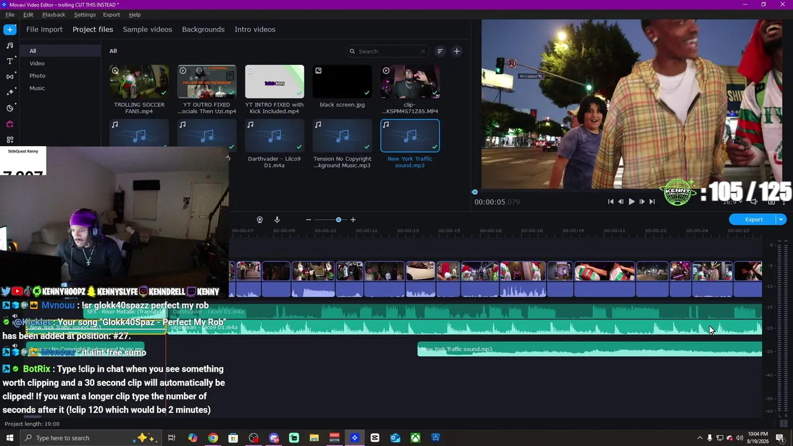Play the preview video

click(x=631, y=201)
